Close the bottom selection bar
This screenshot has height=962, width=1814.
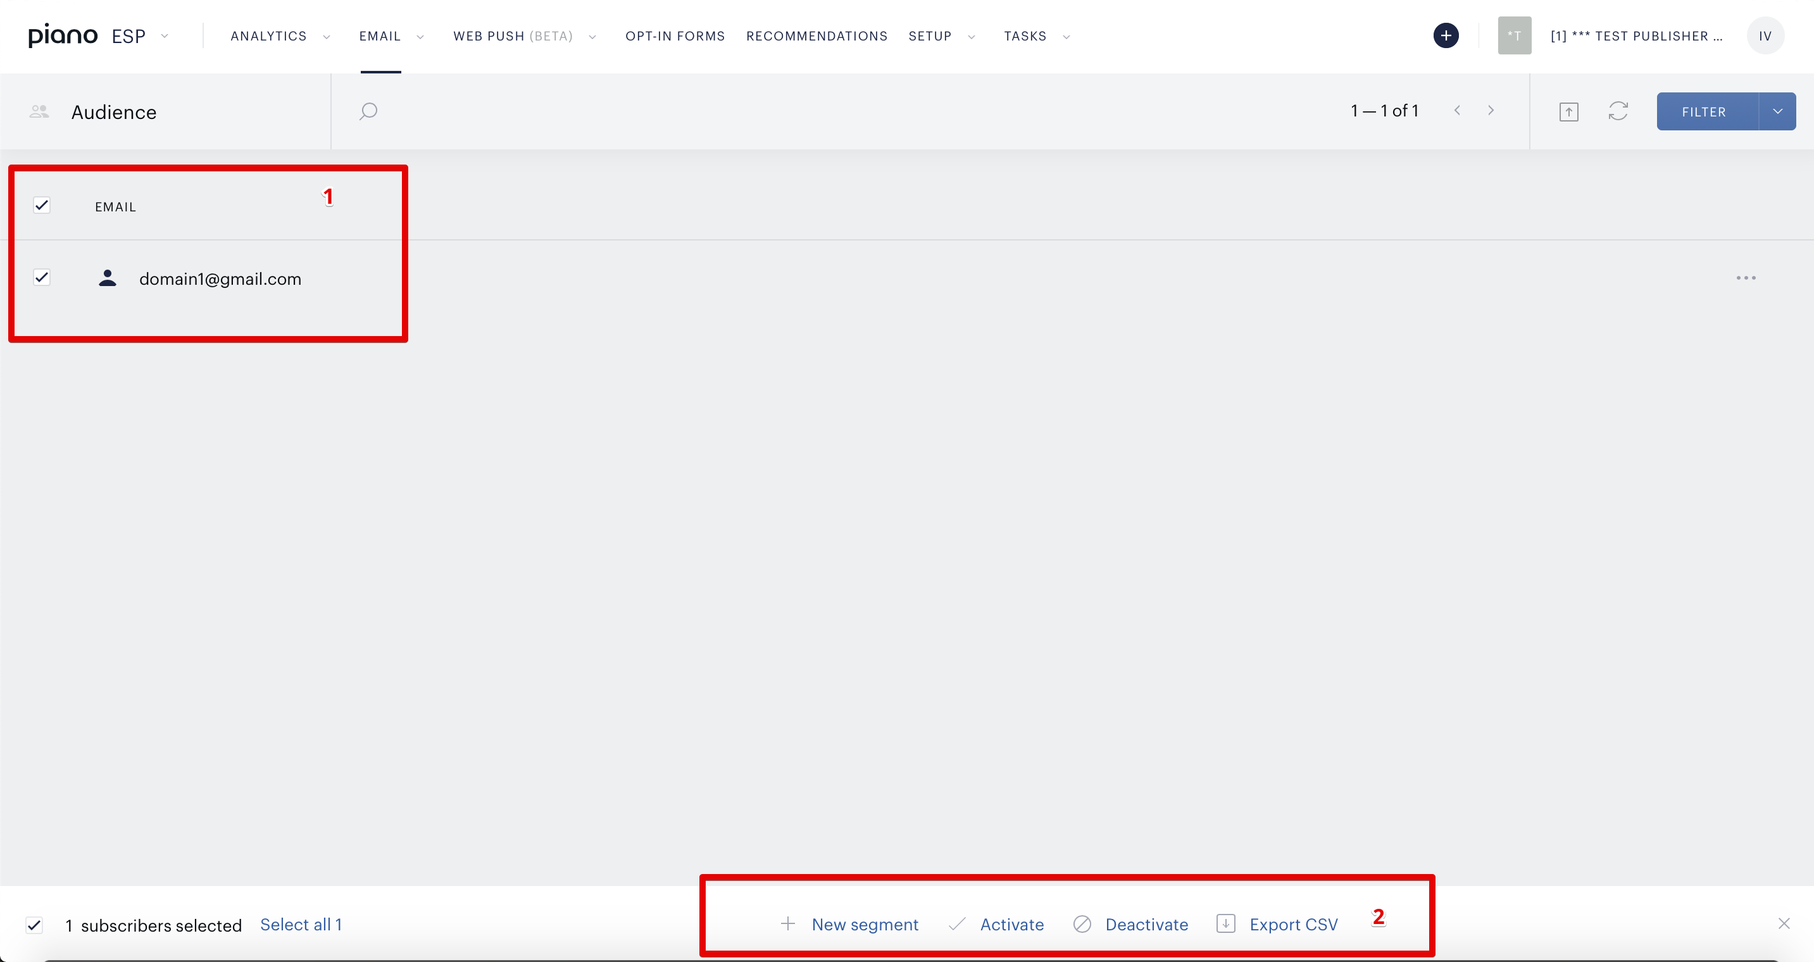click(1784, 924)
